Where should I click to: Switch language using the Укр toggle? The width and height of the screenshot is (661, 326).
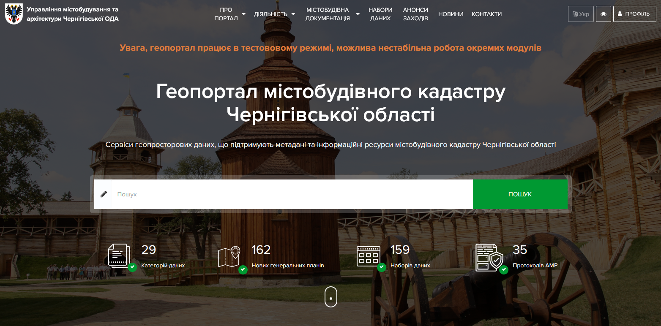point(581,14)
